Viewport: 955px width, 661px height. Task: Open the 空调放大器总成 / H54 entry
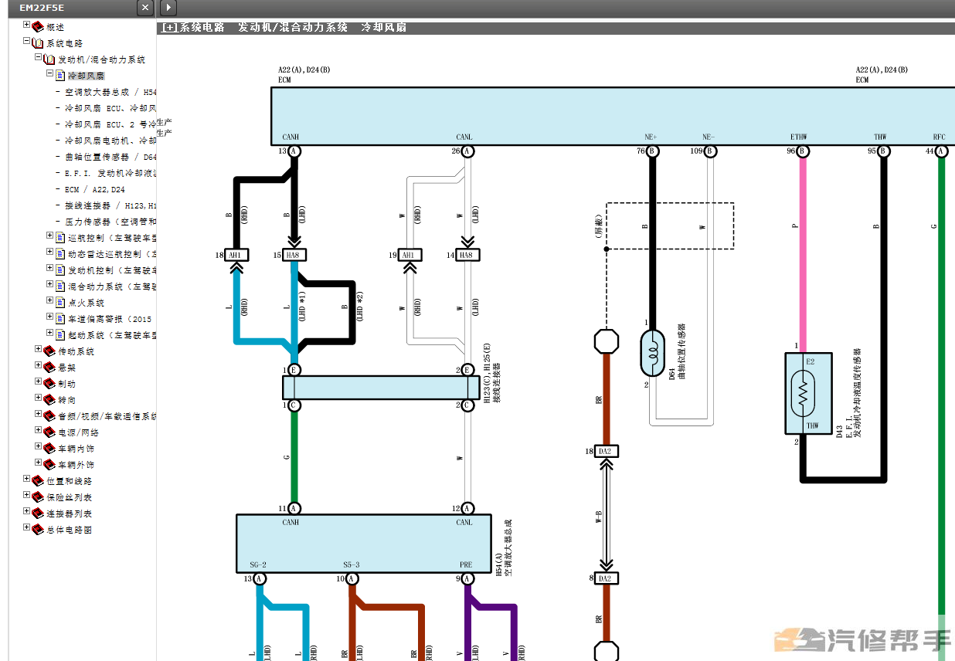coord(110,92)
